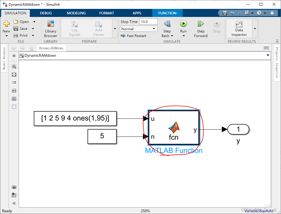Screen dimensions: 281x214
Task: Expand the Run options arrow
Action: point(184,36)
